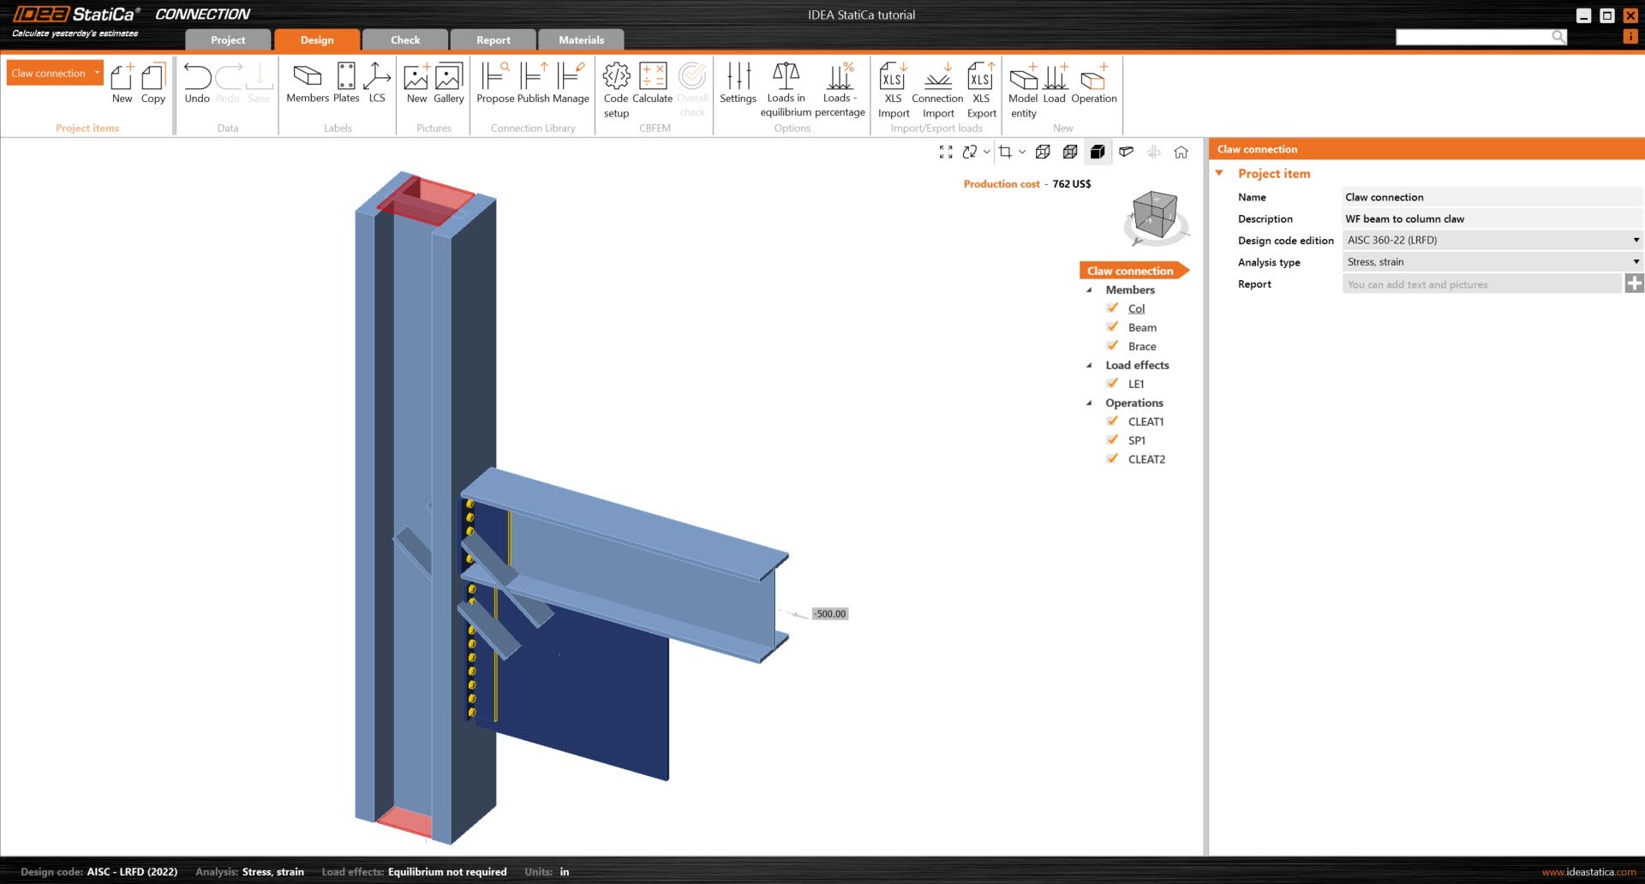Open Settings in the Options group

[738, 83]
